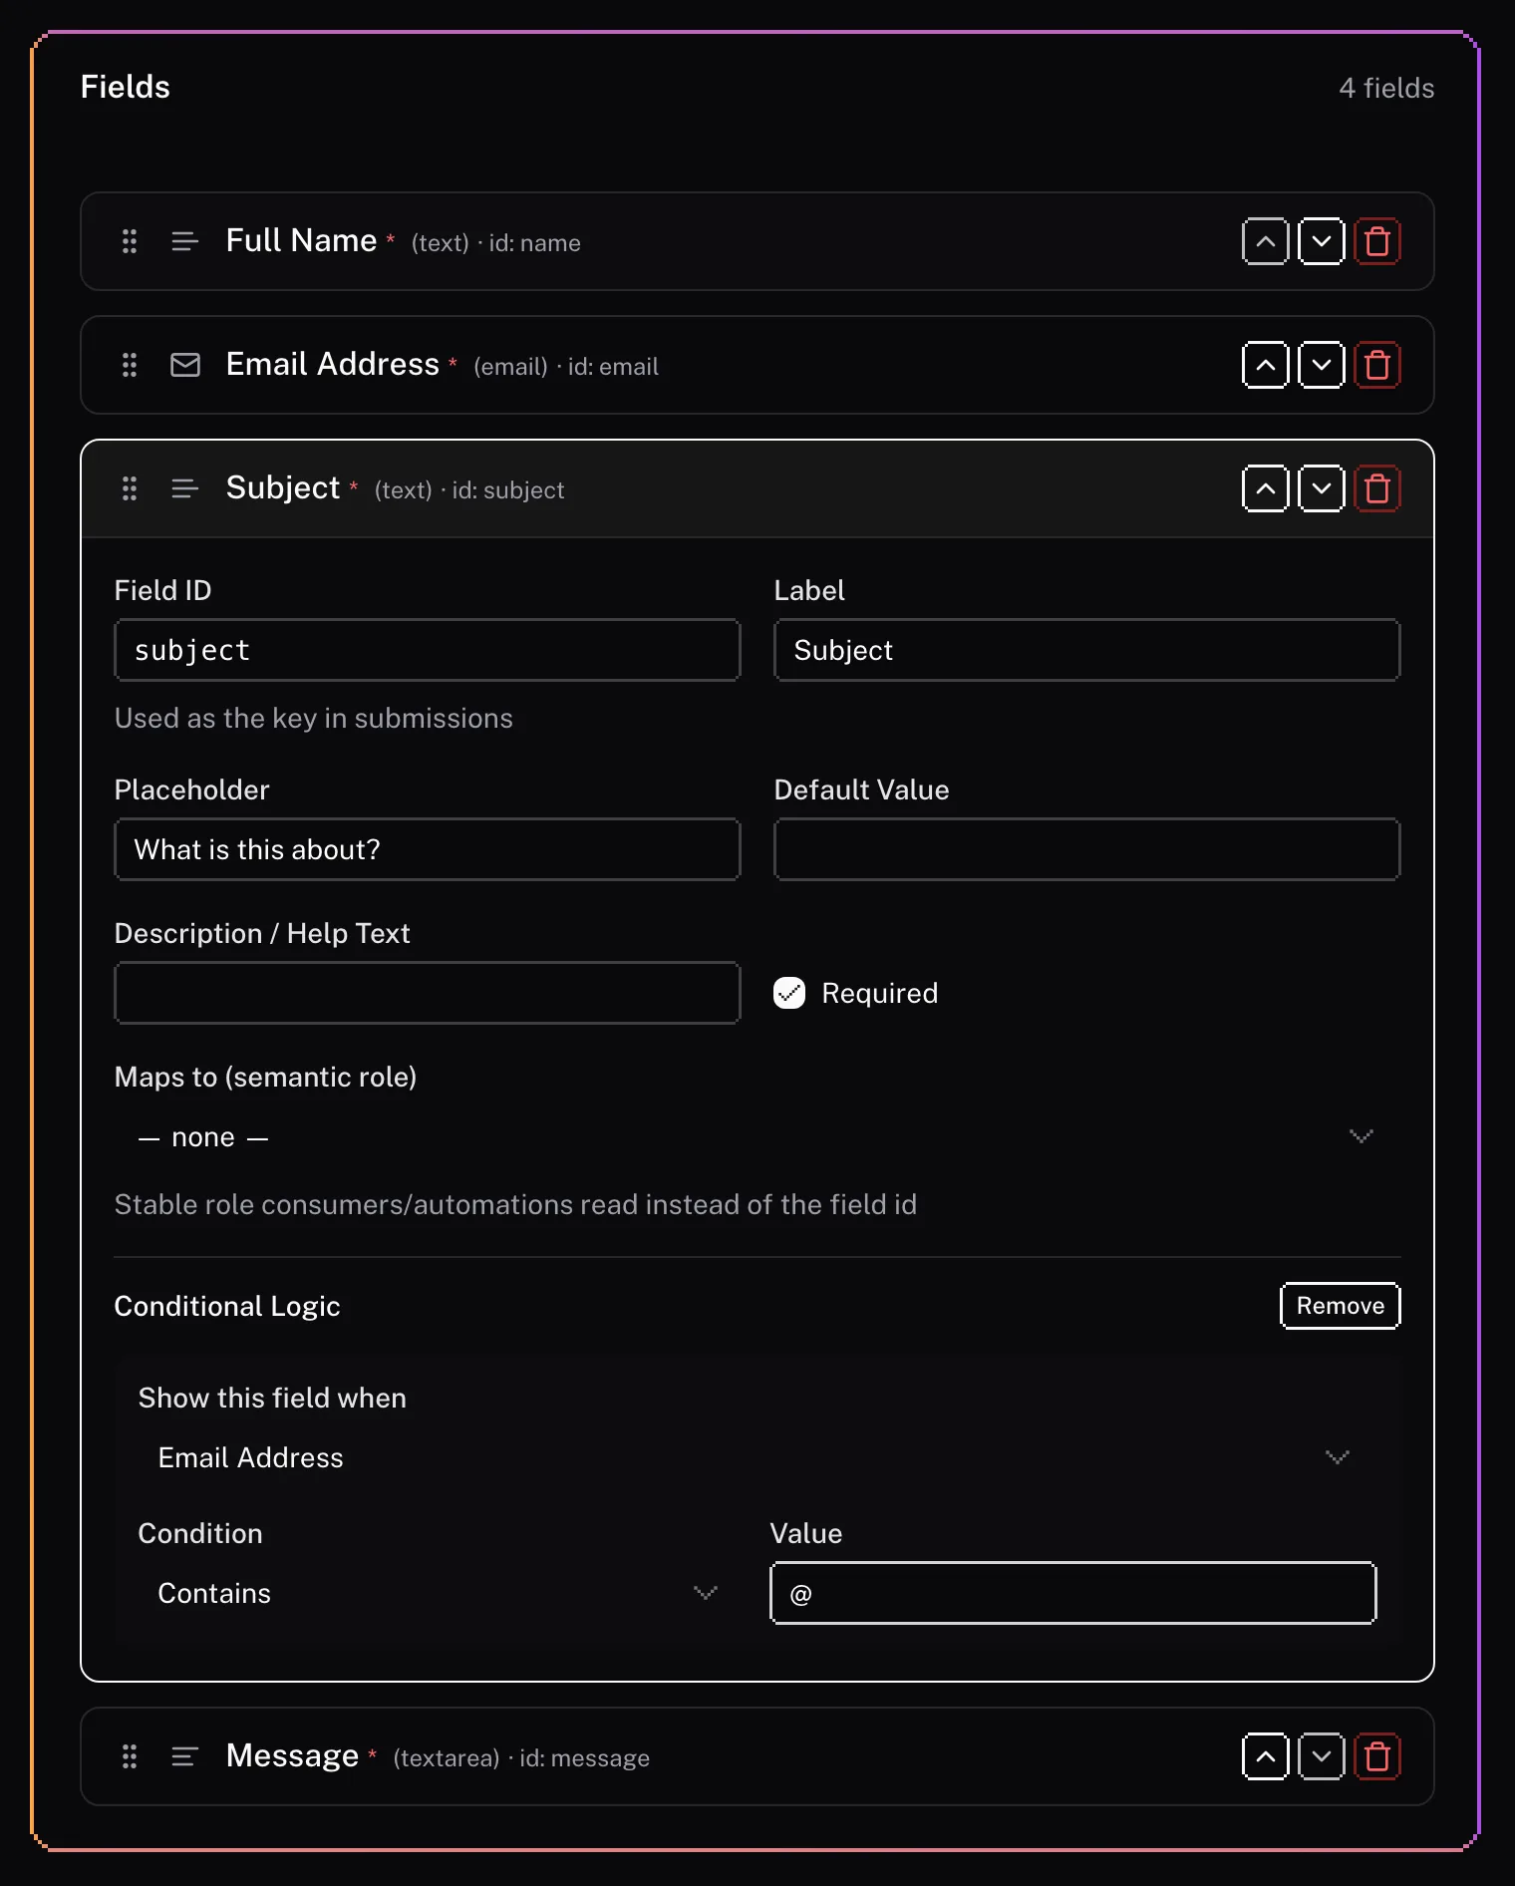The height and width of the screenshot is (1886, 1515).
Task: Grab the drag handle for Full Name
Action: pos(129,241)
